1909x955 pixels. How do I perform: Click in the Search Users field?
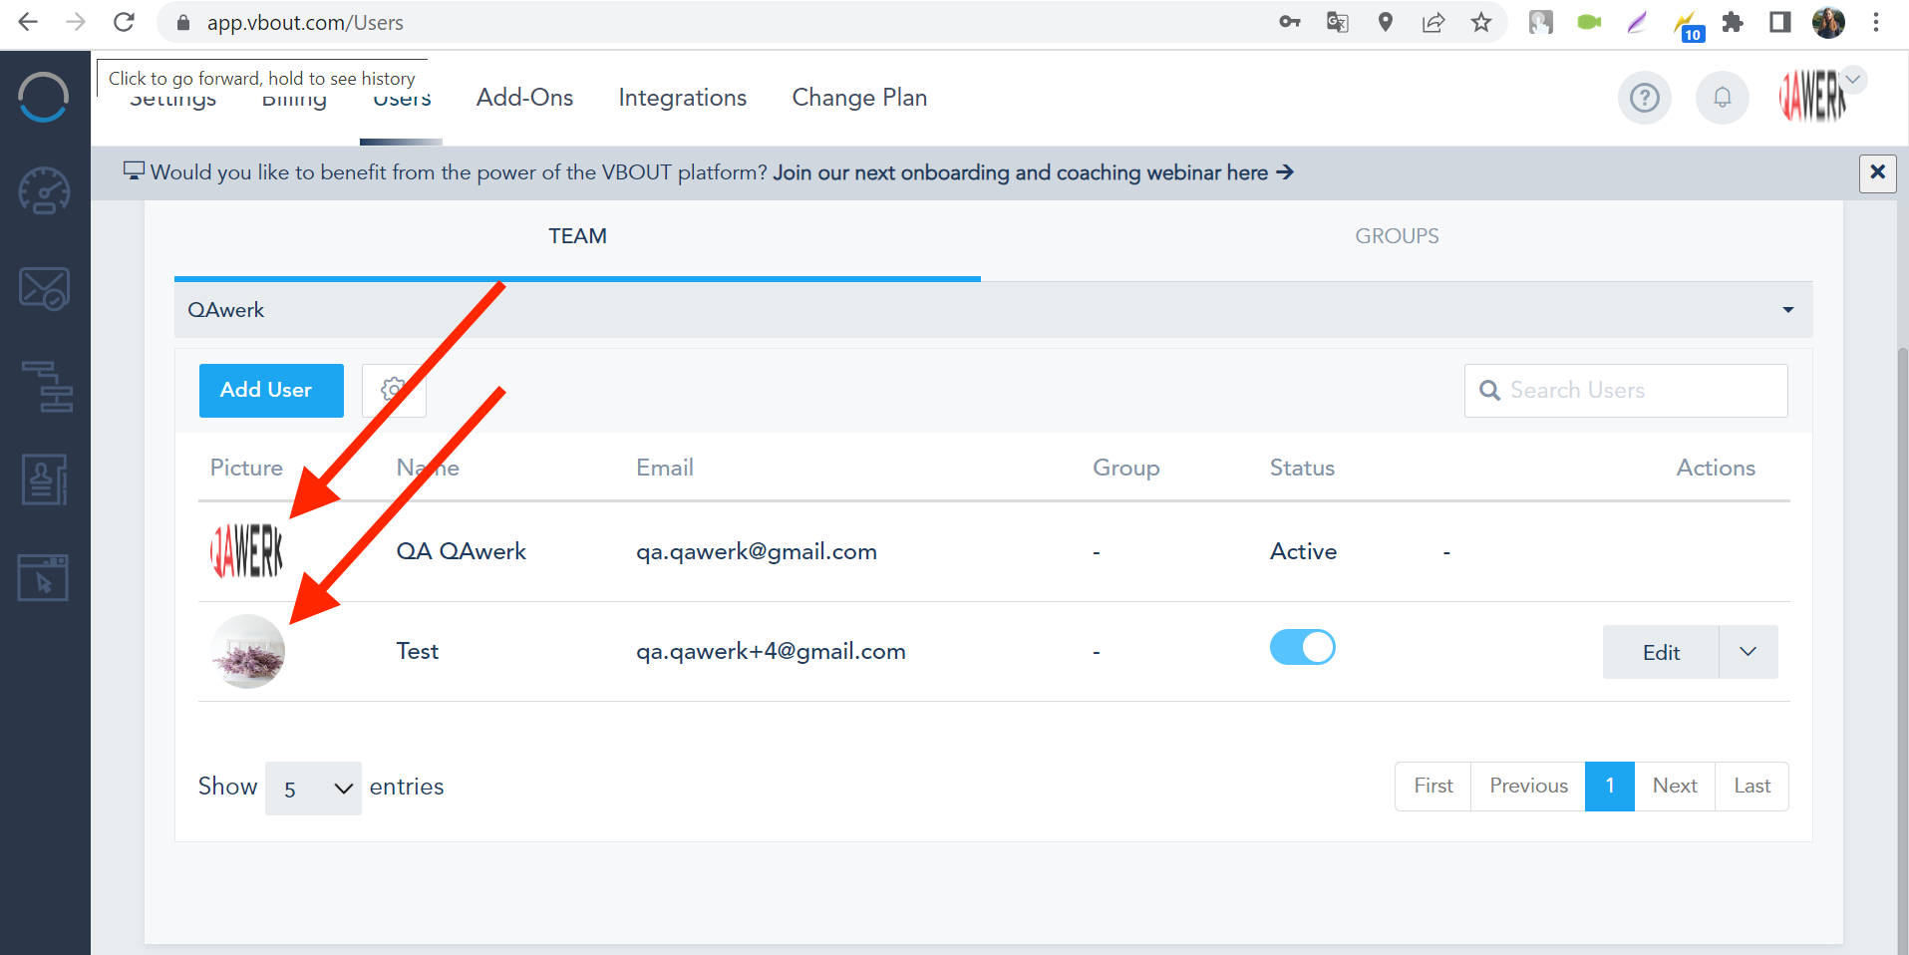point(1626,391)
